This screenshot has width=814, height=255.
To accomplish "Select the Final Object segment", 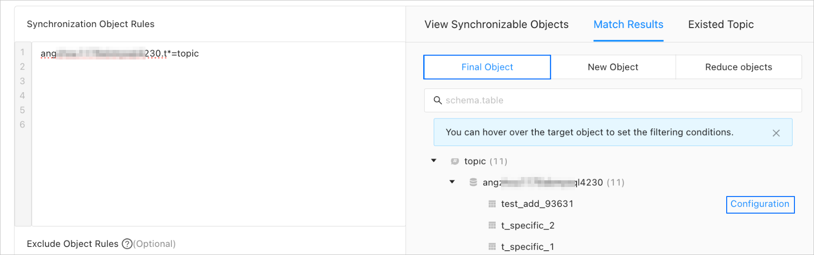I will pos(487,67).
